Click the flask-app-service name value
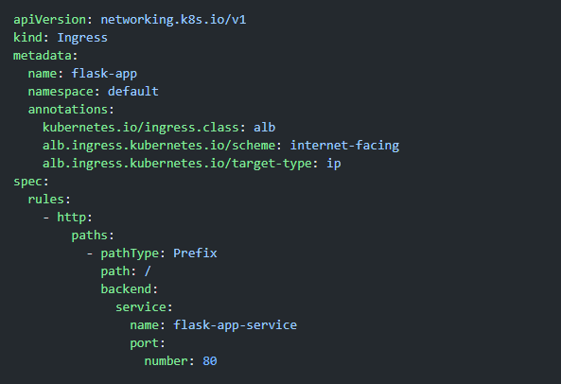Image resolution: width=561 pixels, height=384 pixels. [235, 325]
